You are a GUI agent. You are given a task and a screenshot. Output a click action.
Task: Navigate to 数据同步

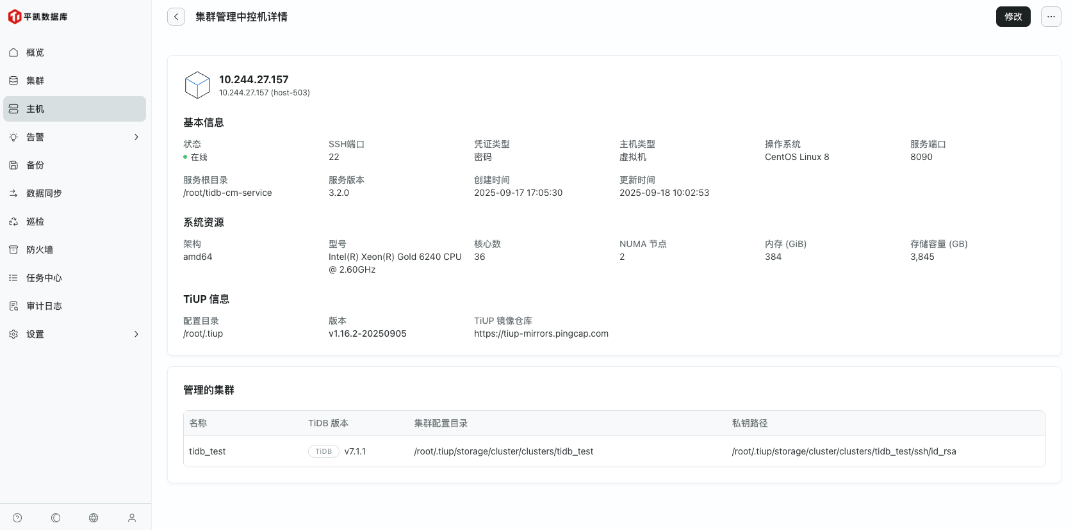point(44,193)
